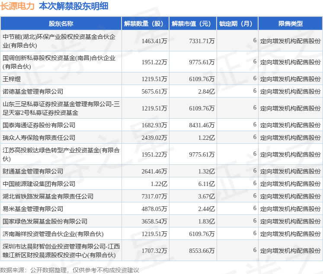
Task: Click the value 7317.07万
Action: pyautogui.click(x=154, y=196)
